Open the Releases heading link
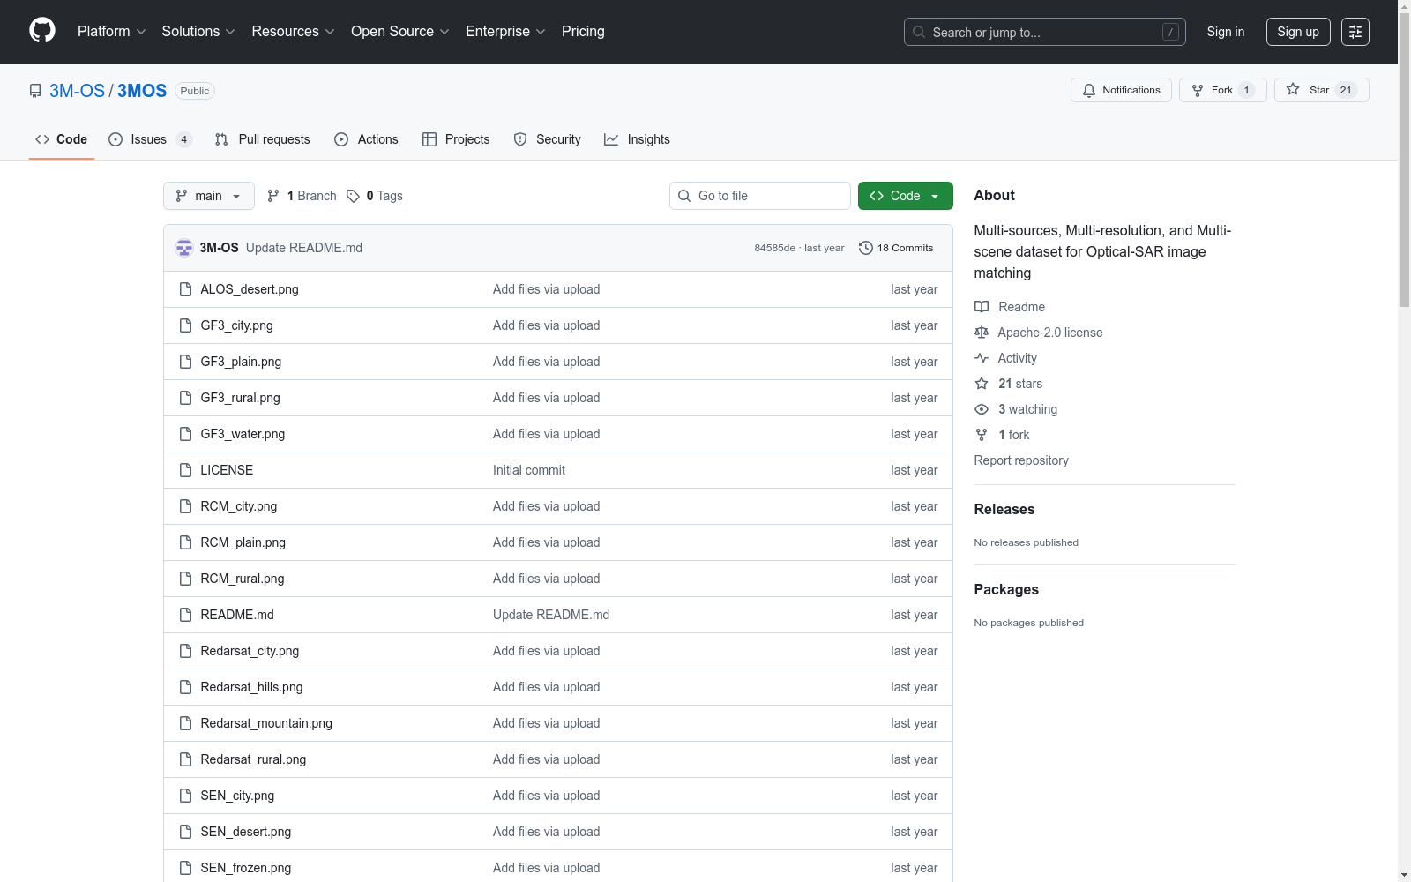The image size is (1411, 882). pos(1004,509)
